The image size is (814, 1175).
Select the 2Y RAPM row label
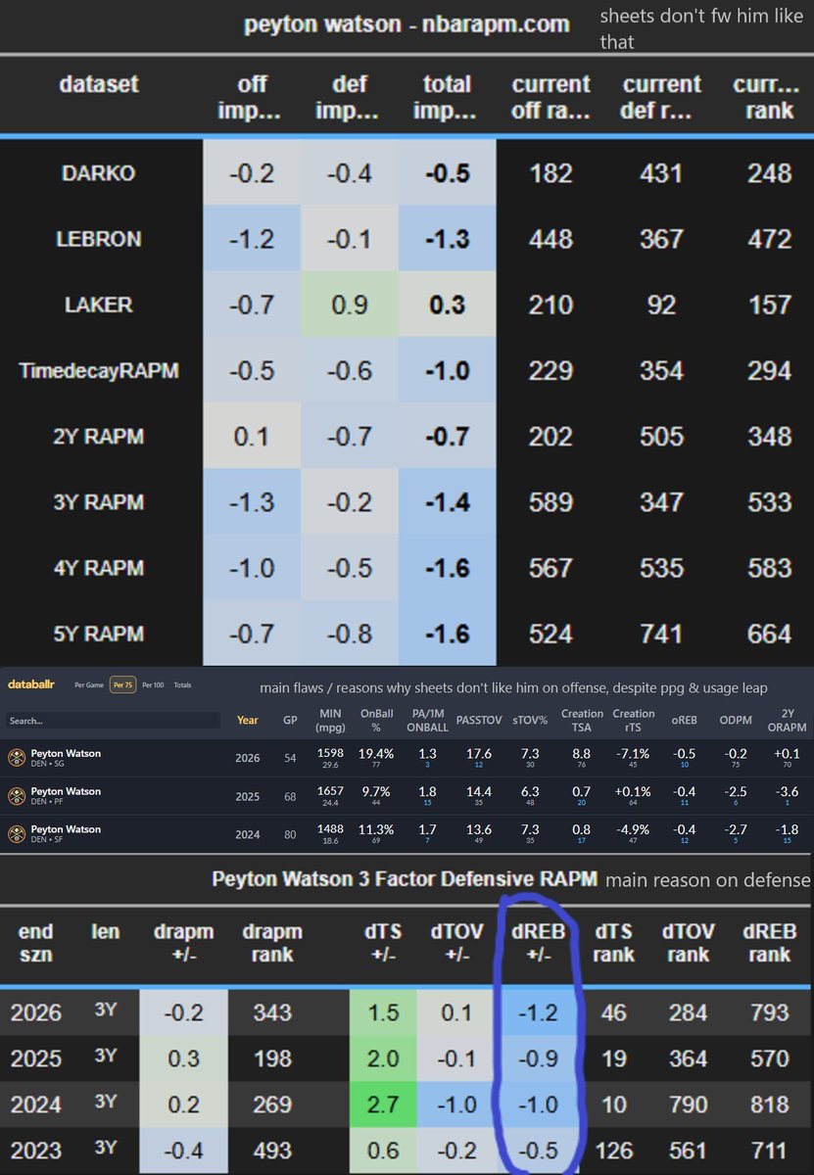pos(97,436)
